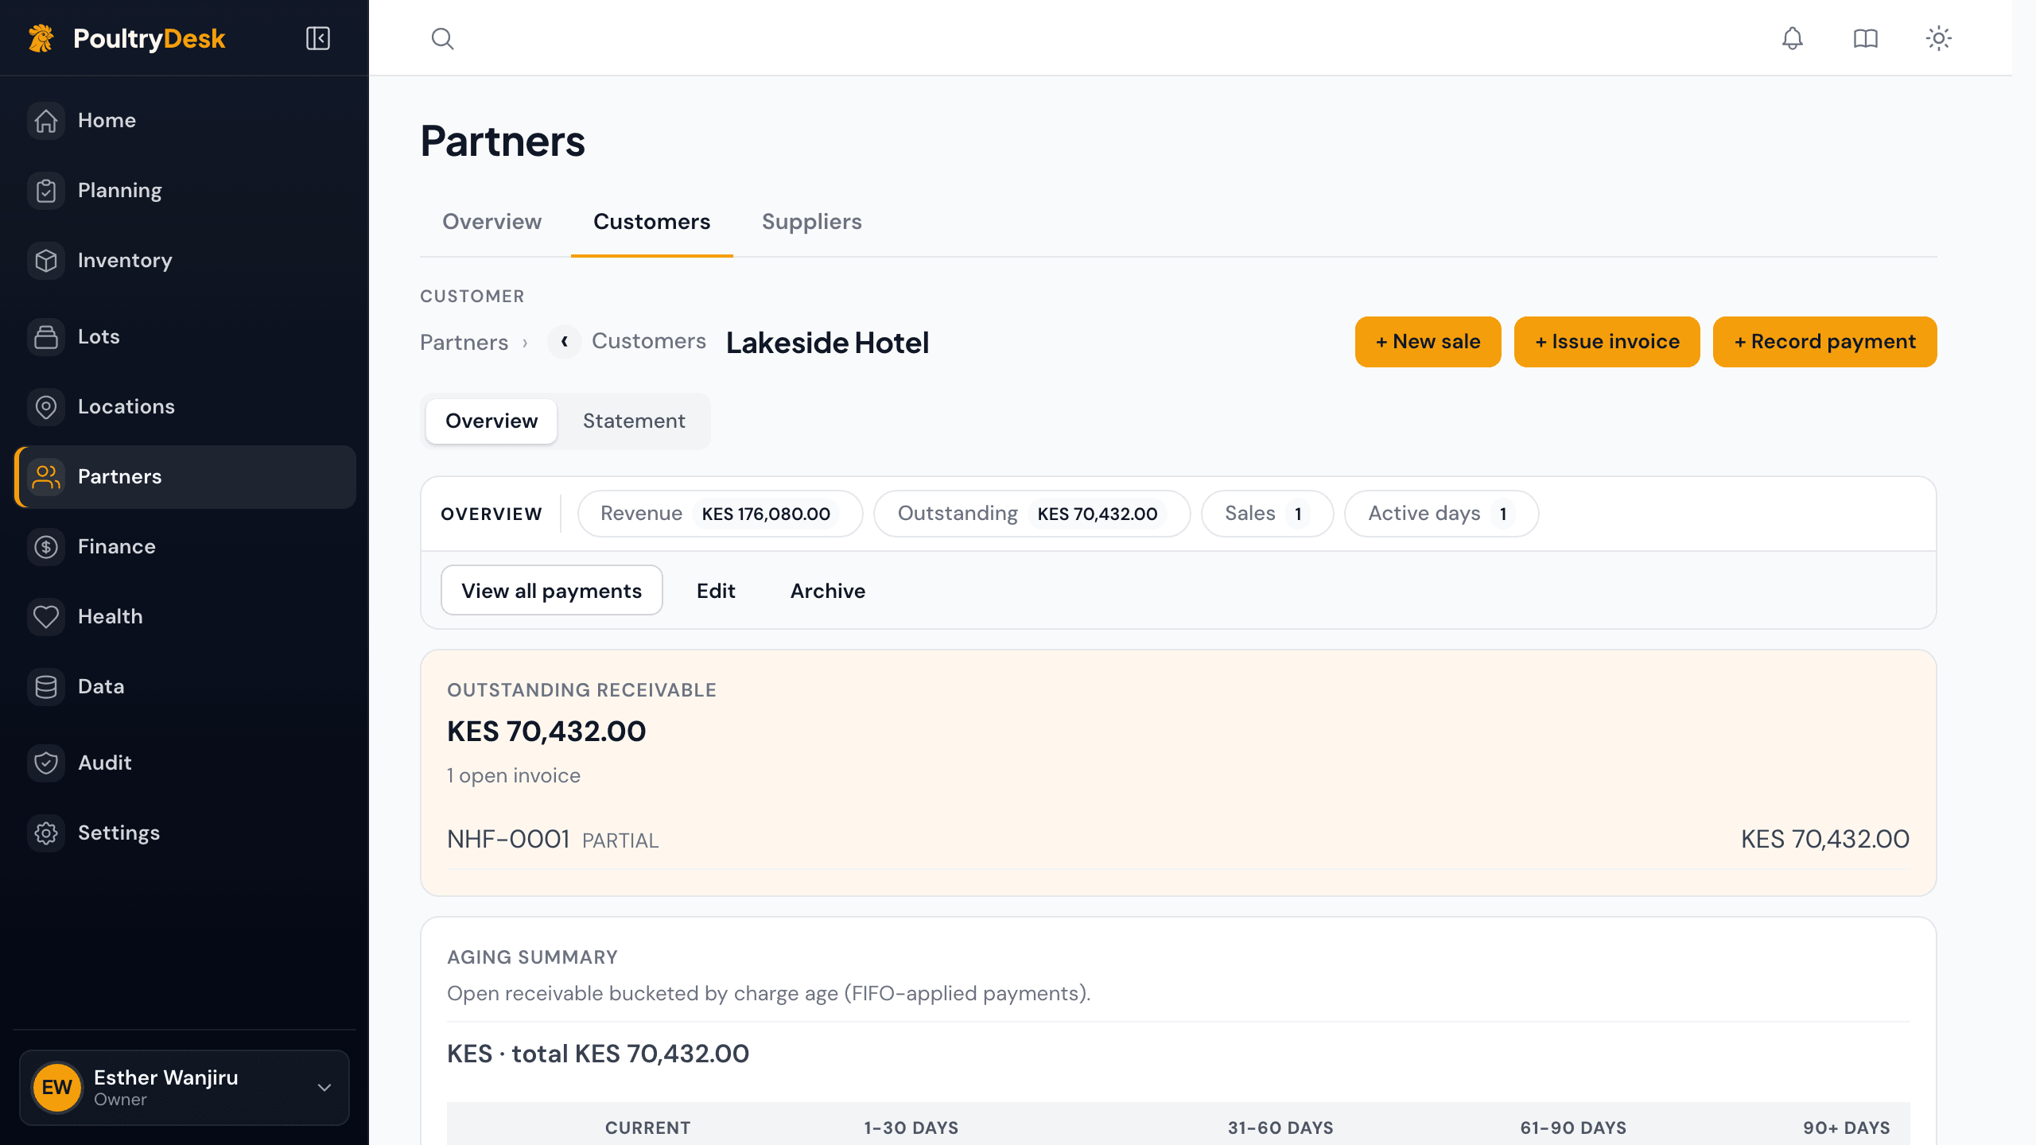The height and width of the screenshot is (1145, 2036).
Task: Open Finance dollar icon
Action: [x=46, y=547]
